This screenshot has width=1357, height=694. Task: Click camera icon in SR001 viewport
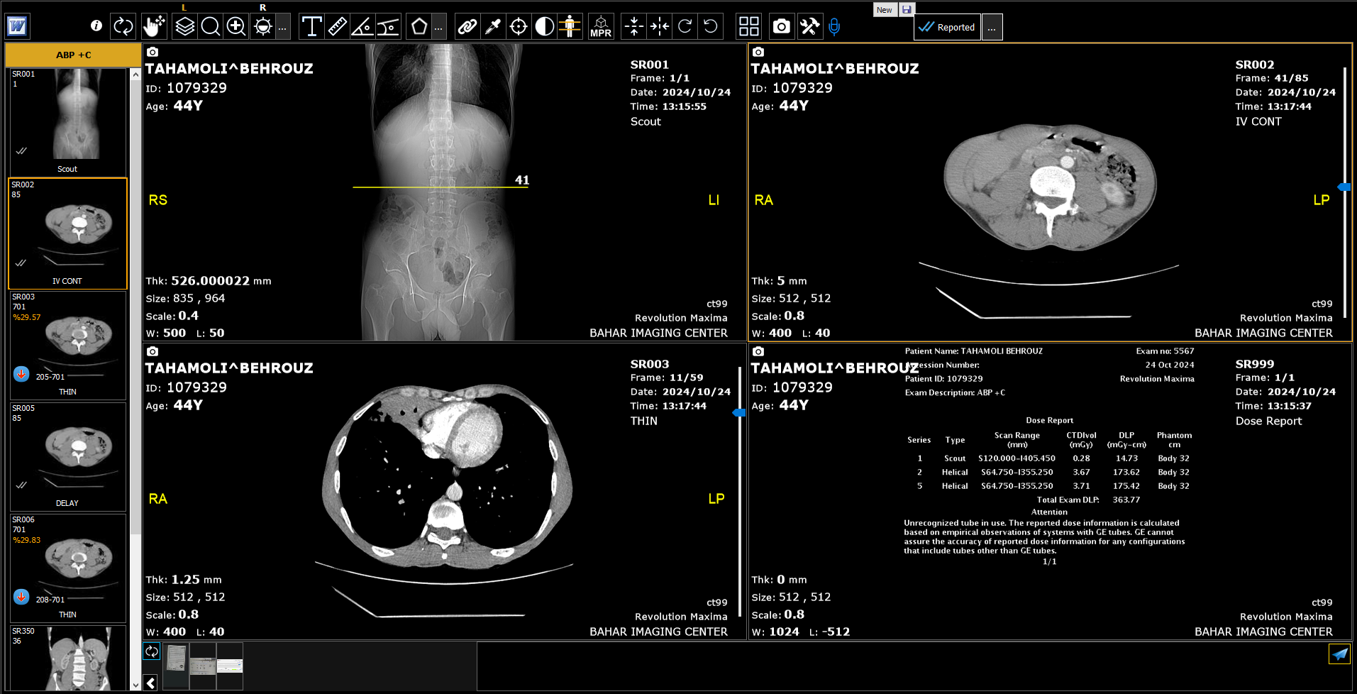[x=152, y=52]
